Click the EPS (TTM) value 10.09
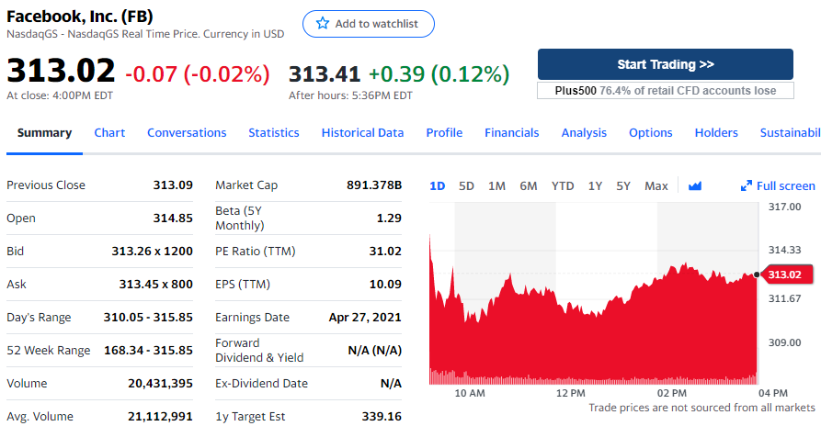Image resolution: width=821 pixels, height=426 pixels. click(385, 284)
